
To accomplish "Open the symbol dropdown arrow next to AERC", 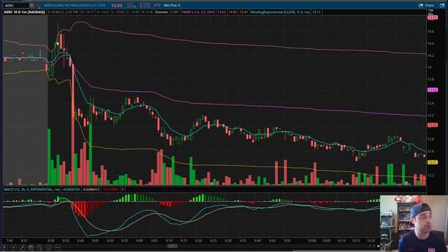I will (31, 6).
